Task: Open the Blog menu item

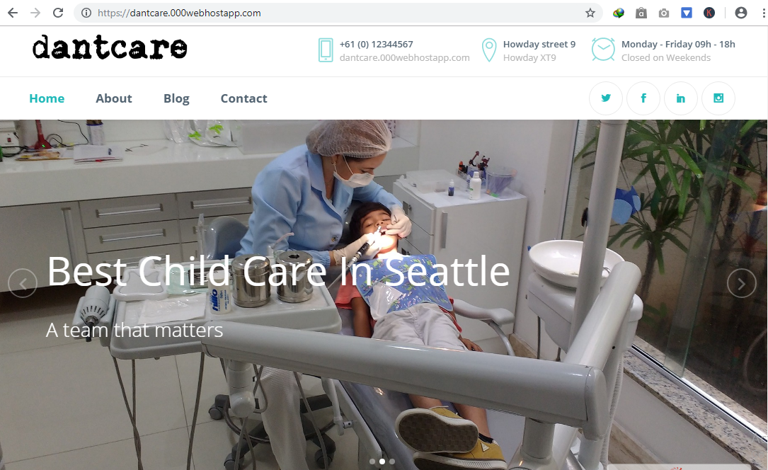Action: [x=176, y=98]
